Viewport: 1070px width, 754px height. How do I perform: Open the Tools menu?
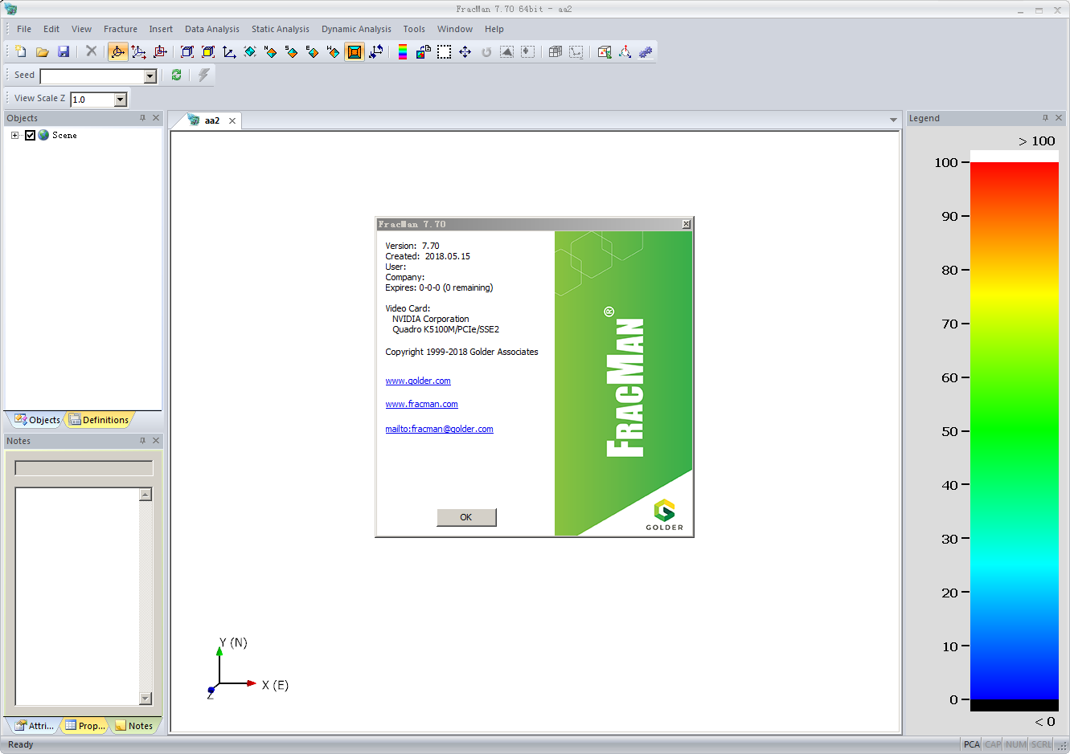tap(414, 29)
